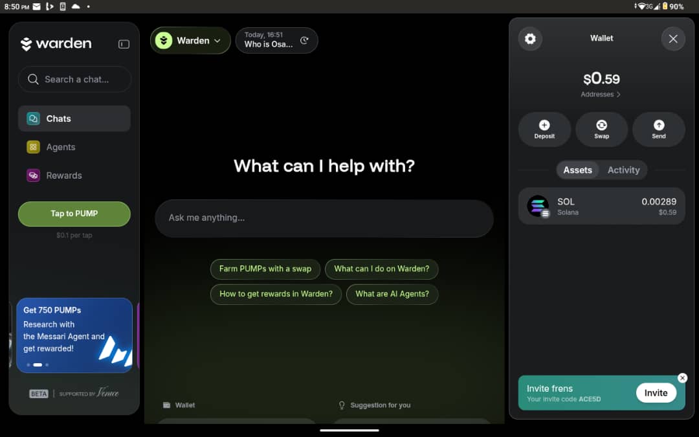
Task: Click the Send arrow icon
Action: click(659, 126)
